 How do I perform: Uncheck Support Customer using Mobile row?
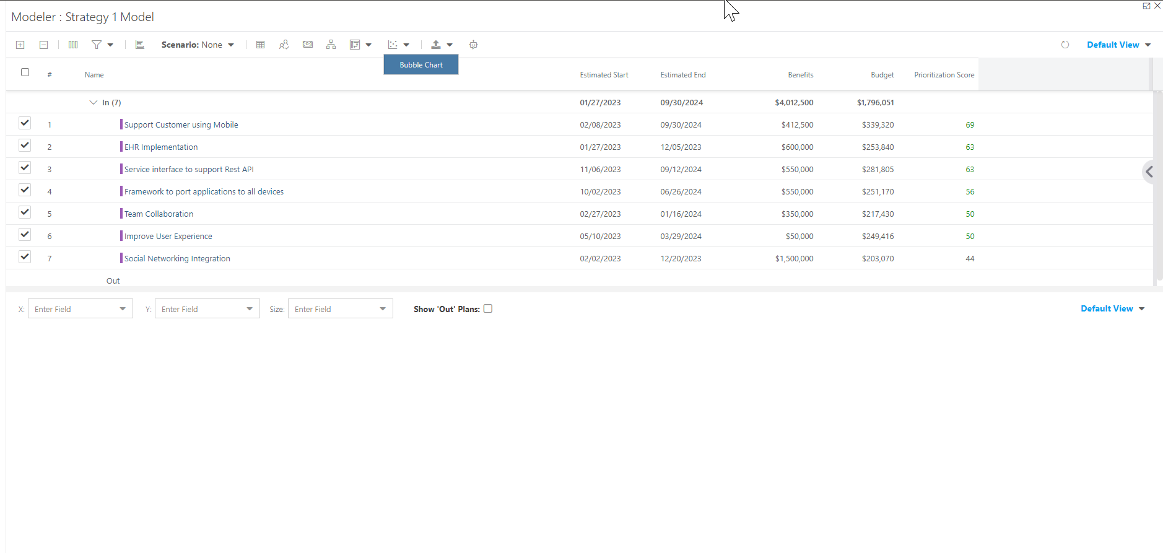point(25,123)
